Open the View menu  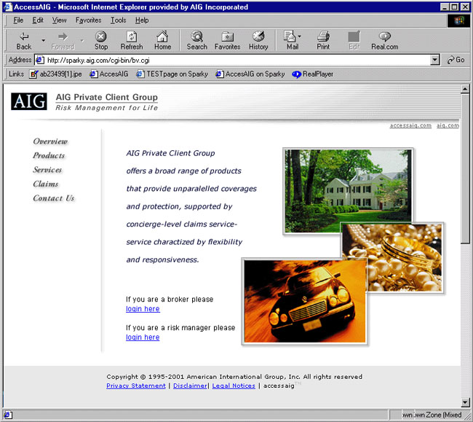coord(59,20)
